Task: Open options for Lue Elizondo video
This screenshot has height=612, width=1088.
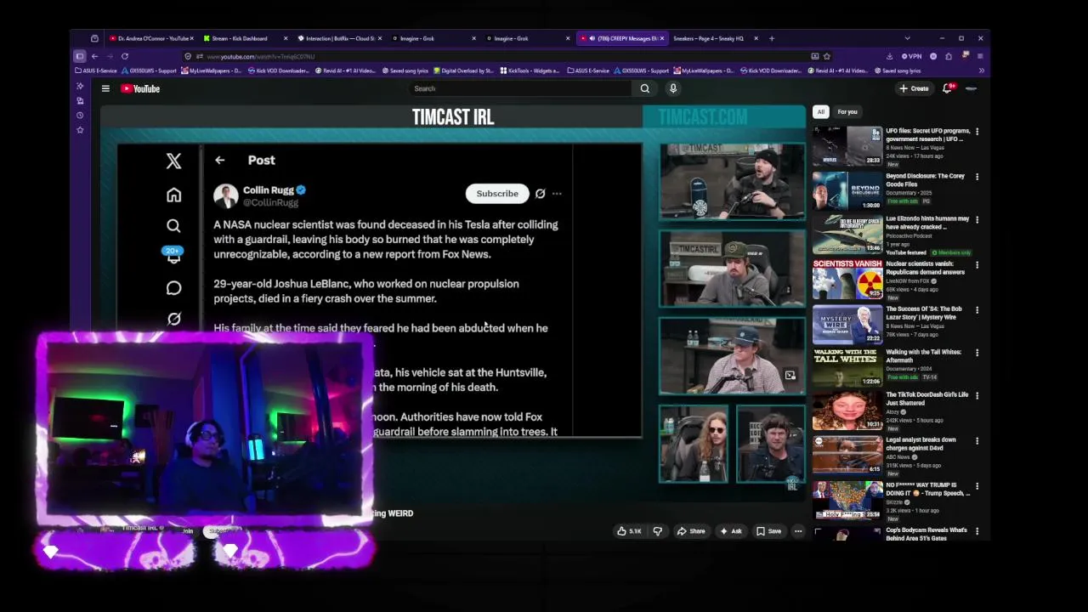Action: 977,219
